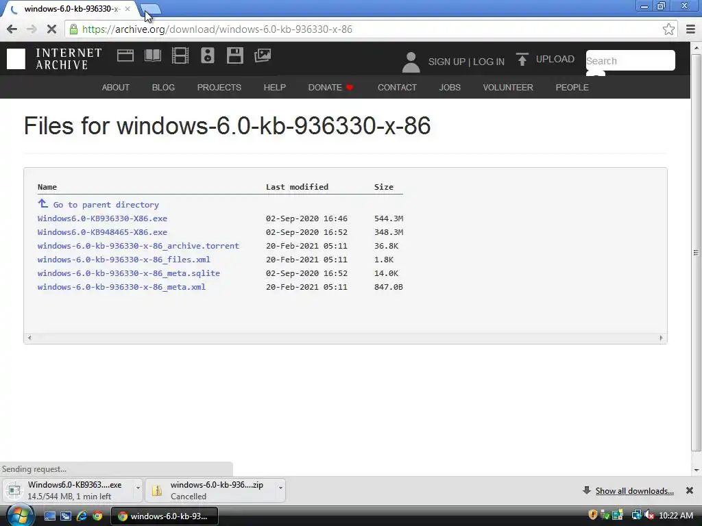702x526 pixels.
Task: Open the Windows Start orb
Action: pos(20,515)
